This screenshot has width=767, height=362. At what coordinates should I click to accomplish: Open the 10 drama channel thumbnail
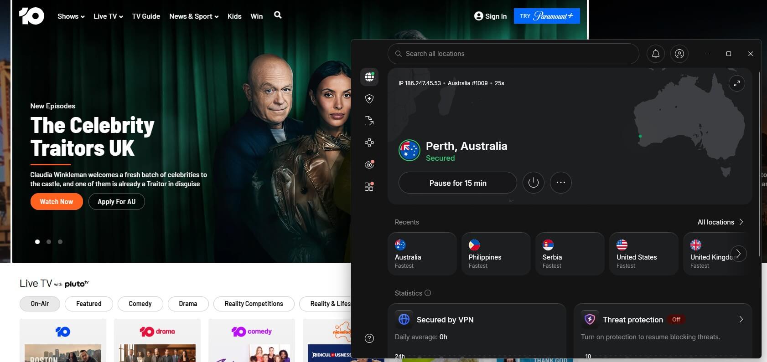point(157,341)
